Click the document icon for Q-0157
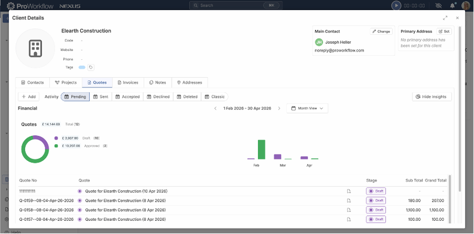 coord(349,220)
